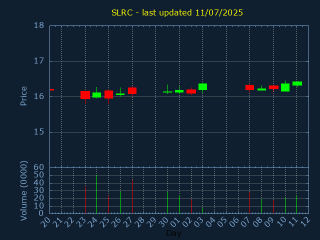Click volume level 30 on the axis
320x240 pixels.
pos(39,190)
